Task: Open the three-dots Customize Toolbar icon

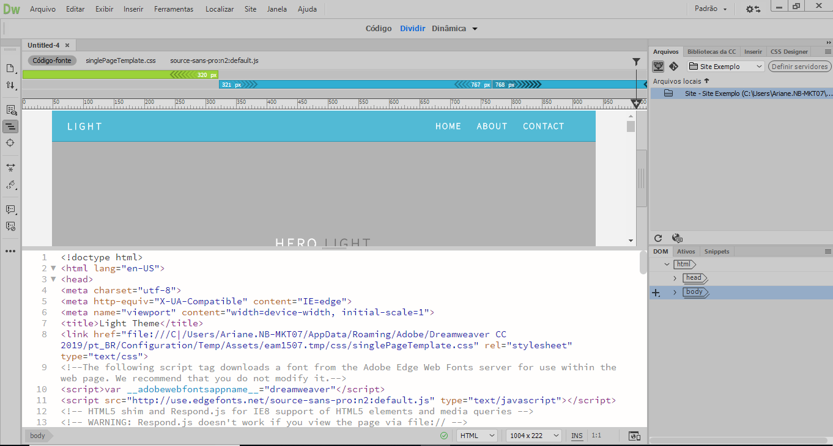Action: click(10, 251)
